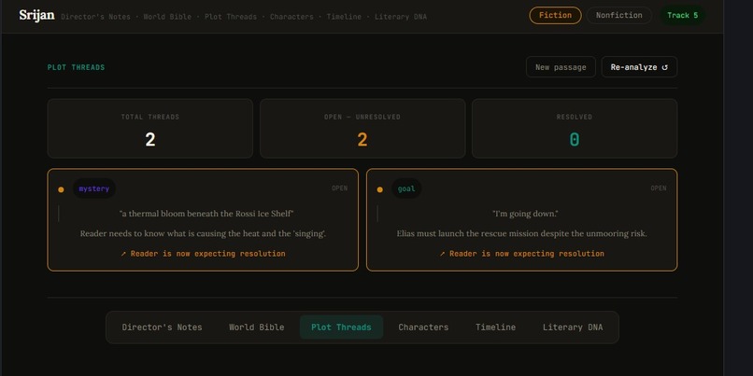Open Literary DNA in top navigation
Viewport: 753px width, 376px height.
pos(401,17)
